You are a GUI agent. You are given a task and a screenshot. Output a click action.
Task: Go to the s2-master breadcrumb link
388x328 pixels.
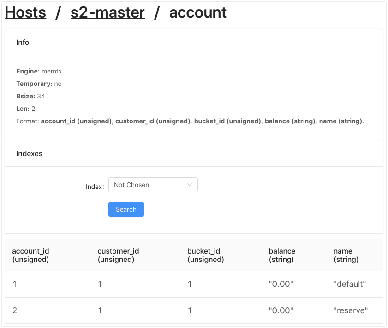107,12
